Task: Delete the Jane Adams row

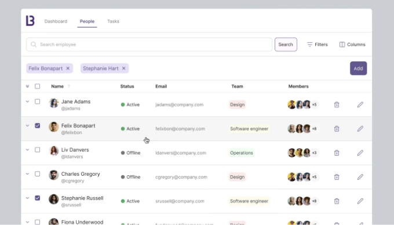Action: pyautogui.click(x=337, y=105)
